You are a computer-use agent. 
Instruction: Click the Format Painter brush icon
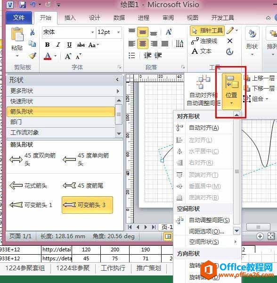click(33, 56)
